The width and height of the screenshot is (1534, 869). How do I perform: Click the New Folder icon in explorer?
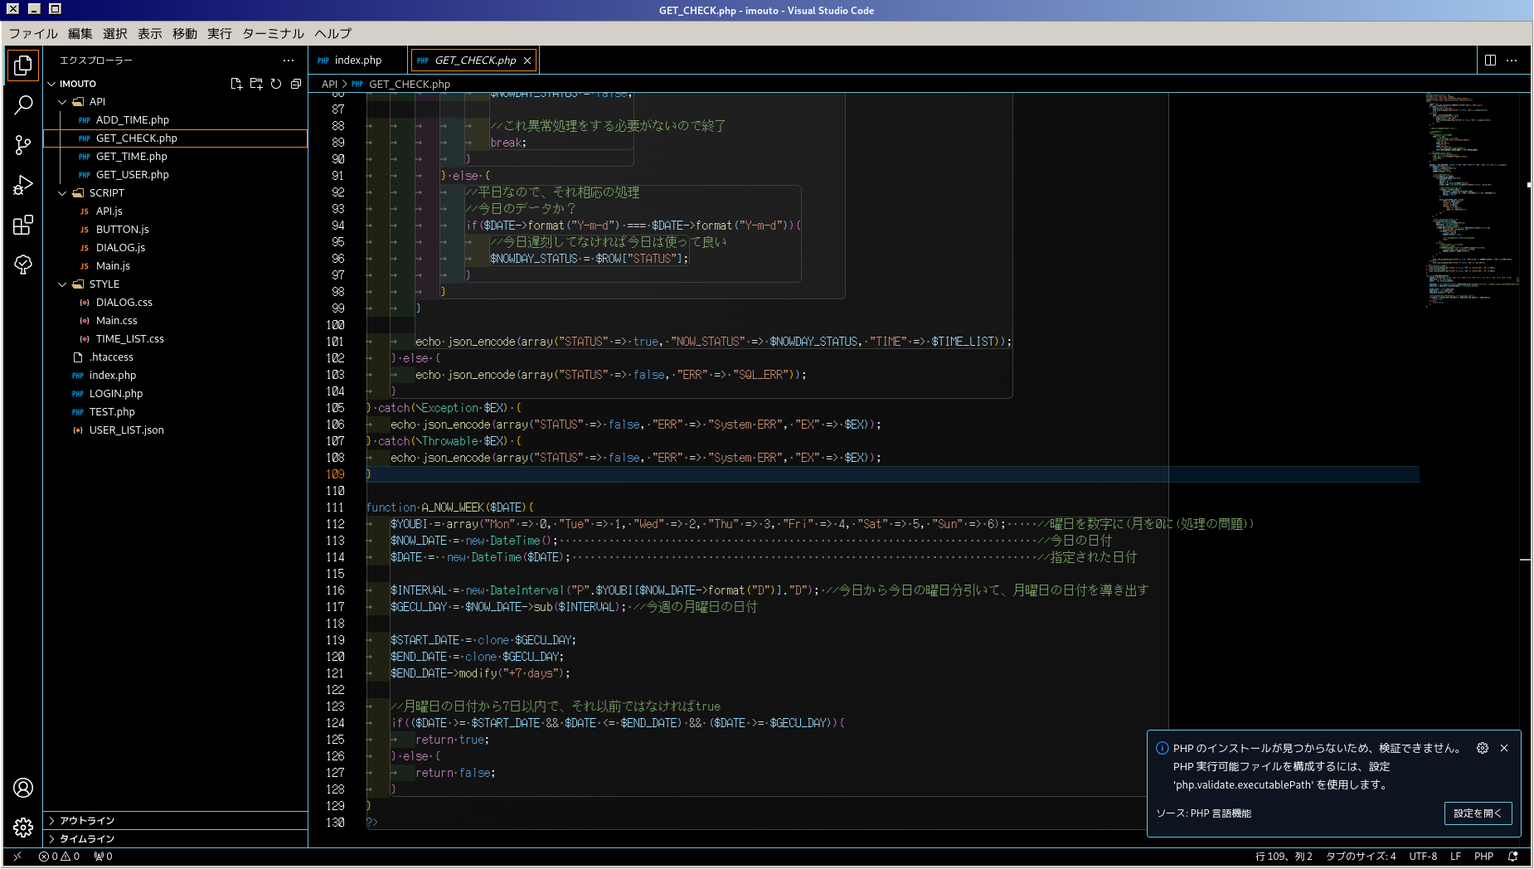click(x=256, y=84)
